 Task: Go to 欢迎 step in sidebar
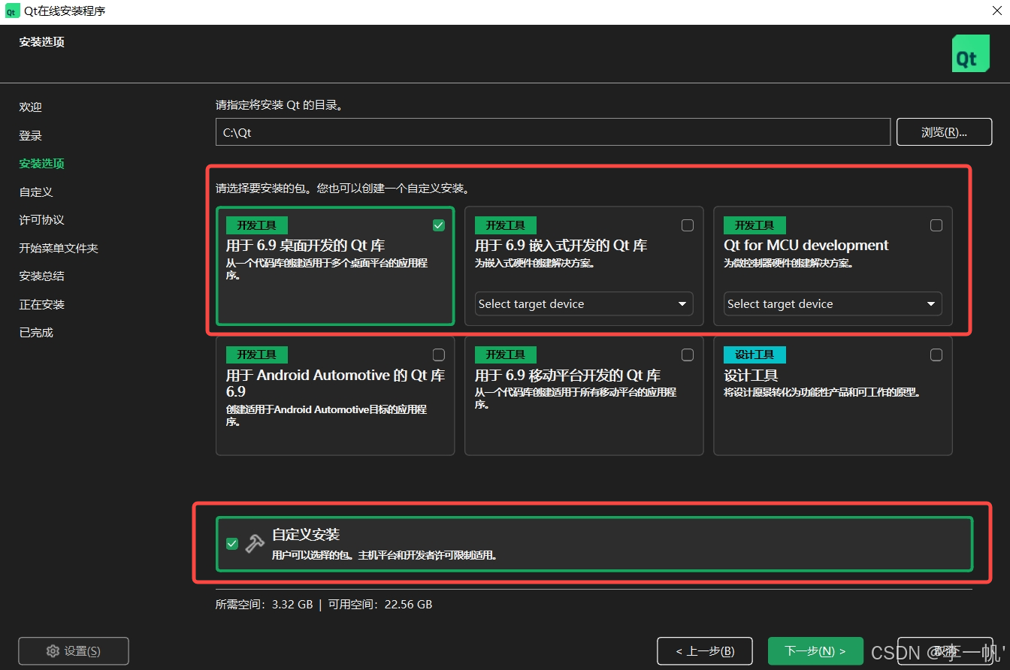point(31,107)
